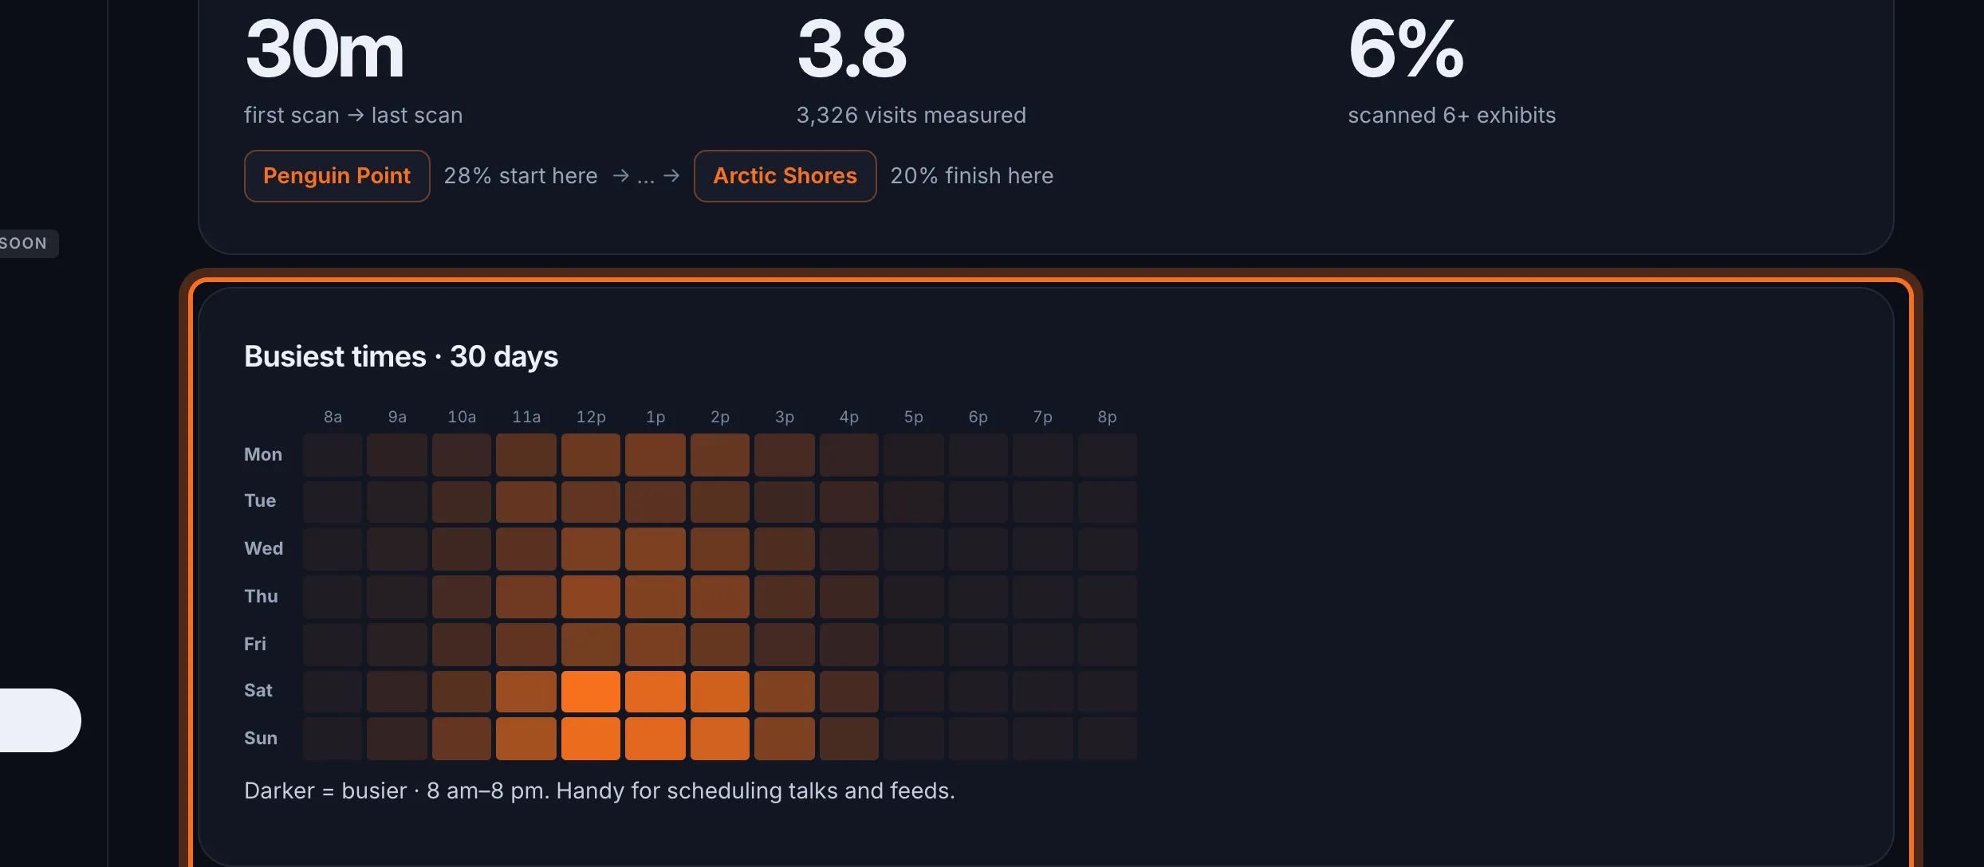Click the 4p column header

click(x=849, y=417)
